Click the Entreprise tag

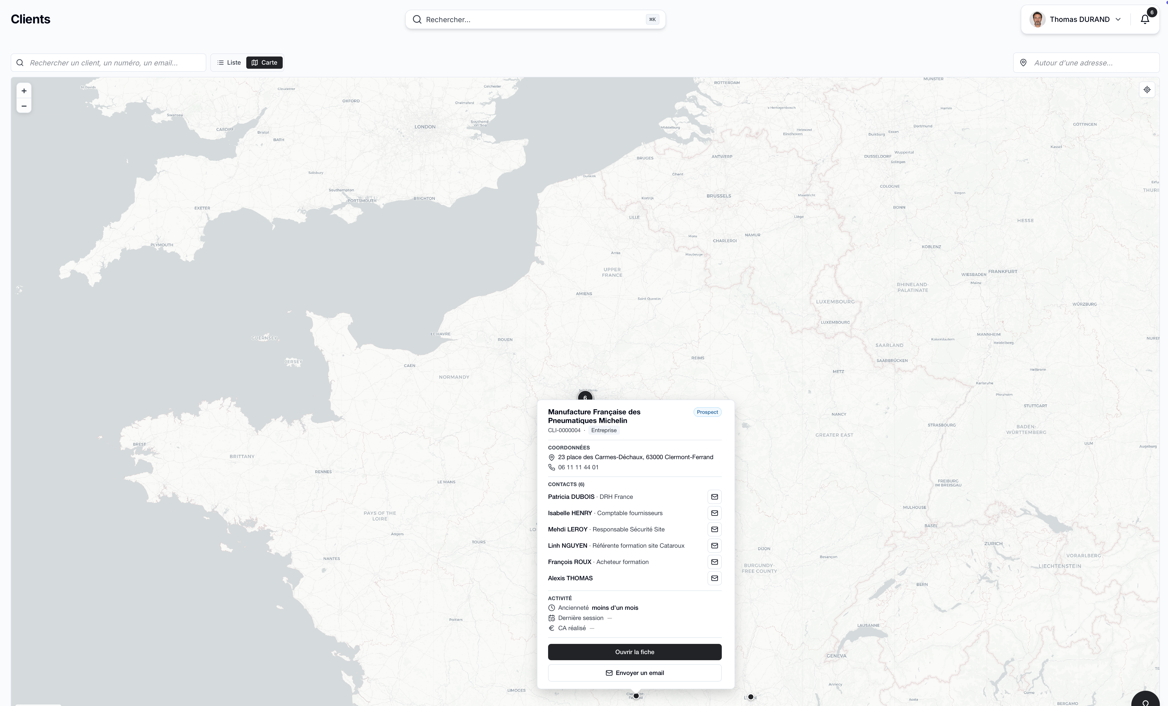click(x=603, y=430)
